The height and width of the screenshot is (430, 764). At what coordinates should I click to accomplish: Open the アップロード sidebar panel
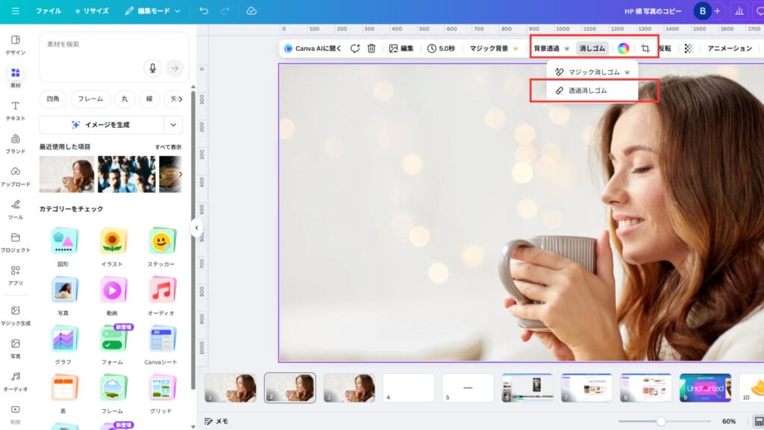pos(15,176)
